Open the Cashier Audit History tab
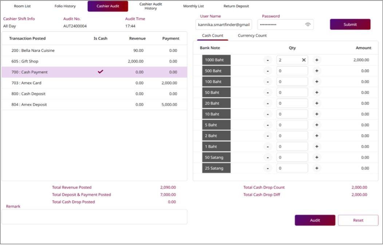 (x=150, y=6)
